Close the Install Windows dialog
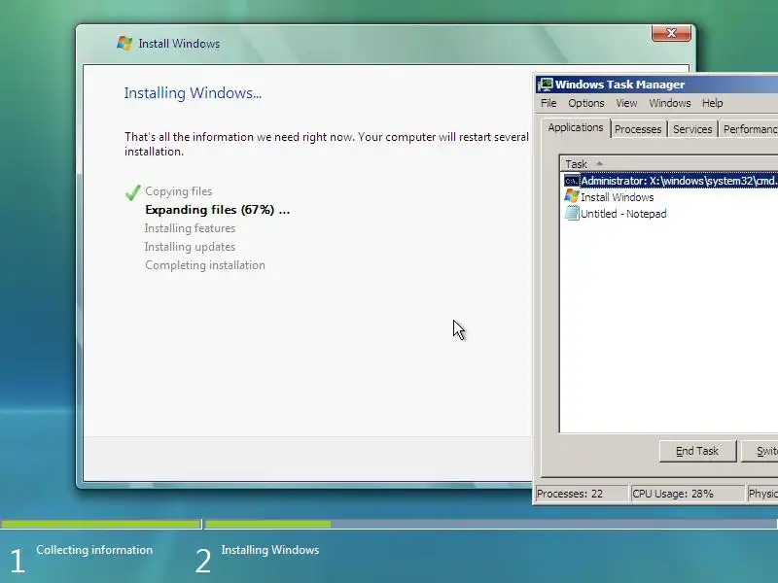Viewport: 778px width, 583px height. click(x=671, y=33)
